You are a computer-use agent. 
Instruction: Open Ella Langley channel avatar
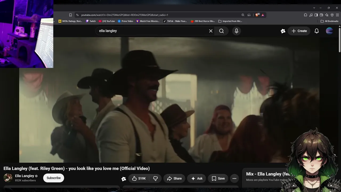coord(8,178)
